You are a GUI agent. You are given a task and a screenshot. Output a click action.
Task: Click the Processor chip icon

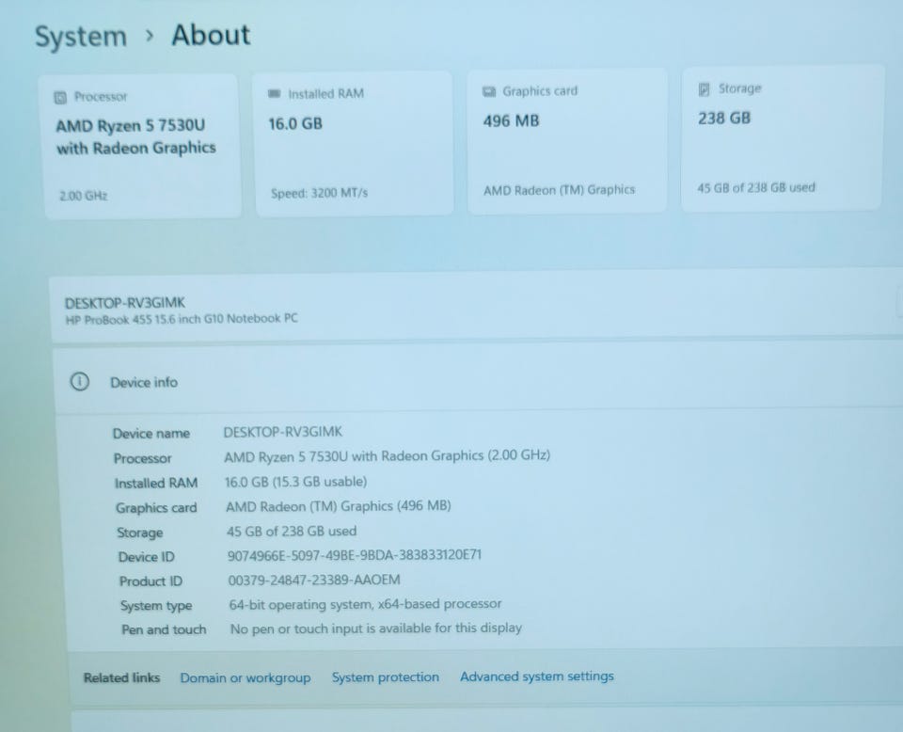[x=60, y=97]
